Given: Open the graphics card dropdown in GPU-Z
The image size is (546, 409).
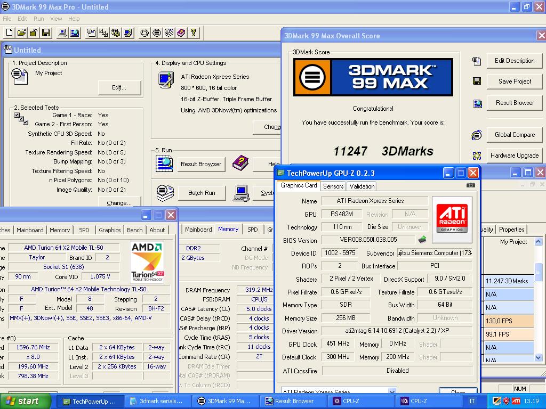Looking at the screenshot, I should (x=392, y=390).
